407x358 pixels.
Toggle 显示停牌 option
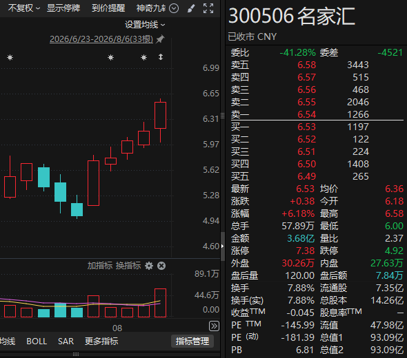pos(63,8)
